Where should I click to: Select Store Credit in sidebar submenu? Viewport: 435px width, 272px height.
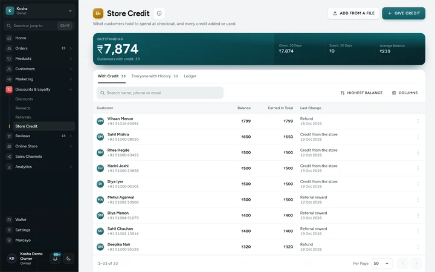pyautogui.click(x=44, y=126)
